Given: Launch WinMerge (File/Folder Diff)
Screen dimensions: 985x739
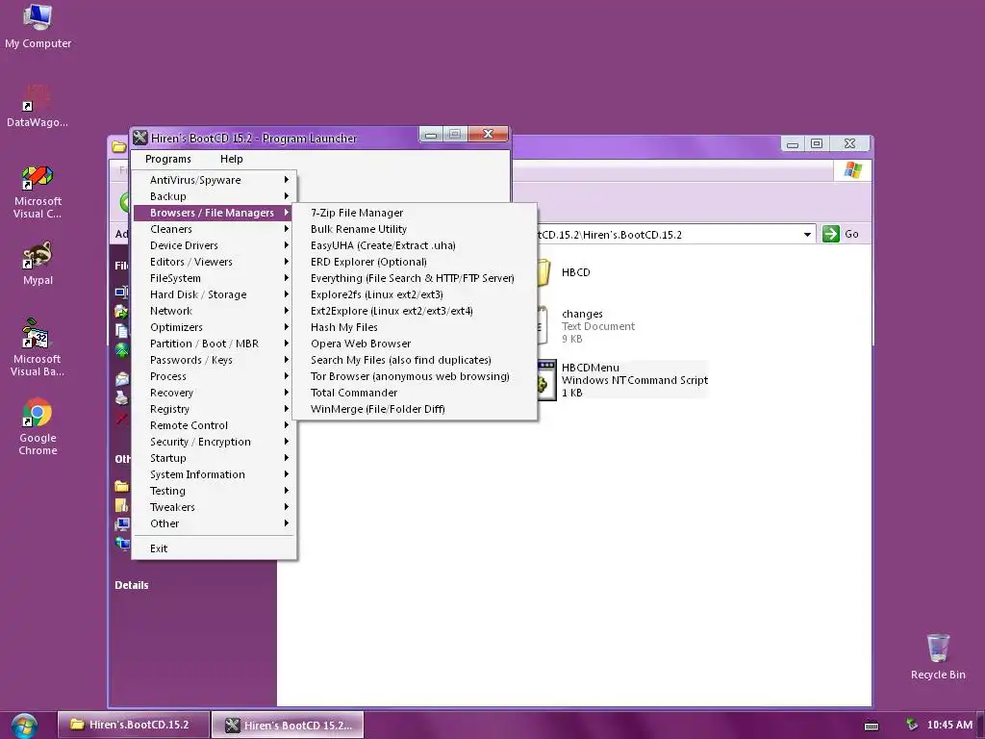Looking at the screenshot, I should click(415, 408).
